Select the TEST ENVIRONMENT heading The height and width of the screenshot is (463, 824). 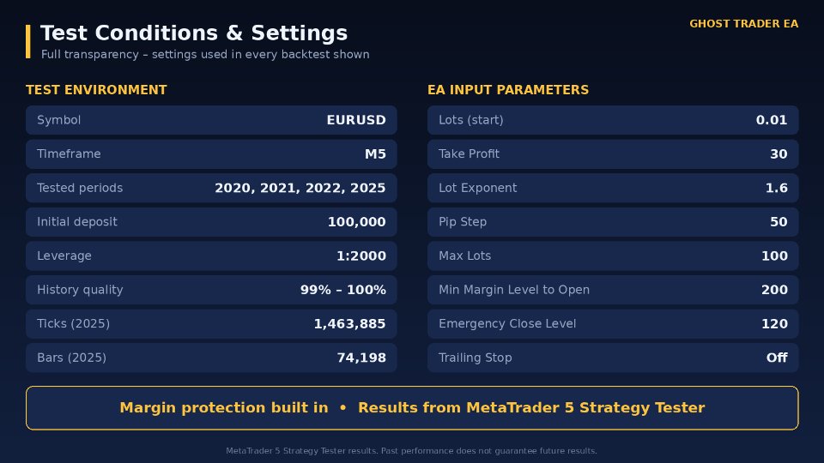(x=96, y=90)
